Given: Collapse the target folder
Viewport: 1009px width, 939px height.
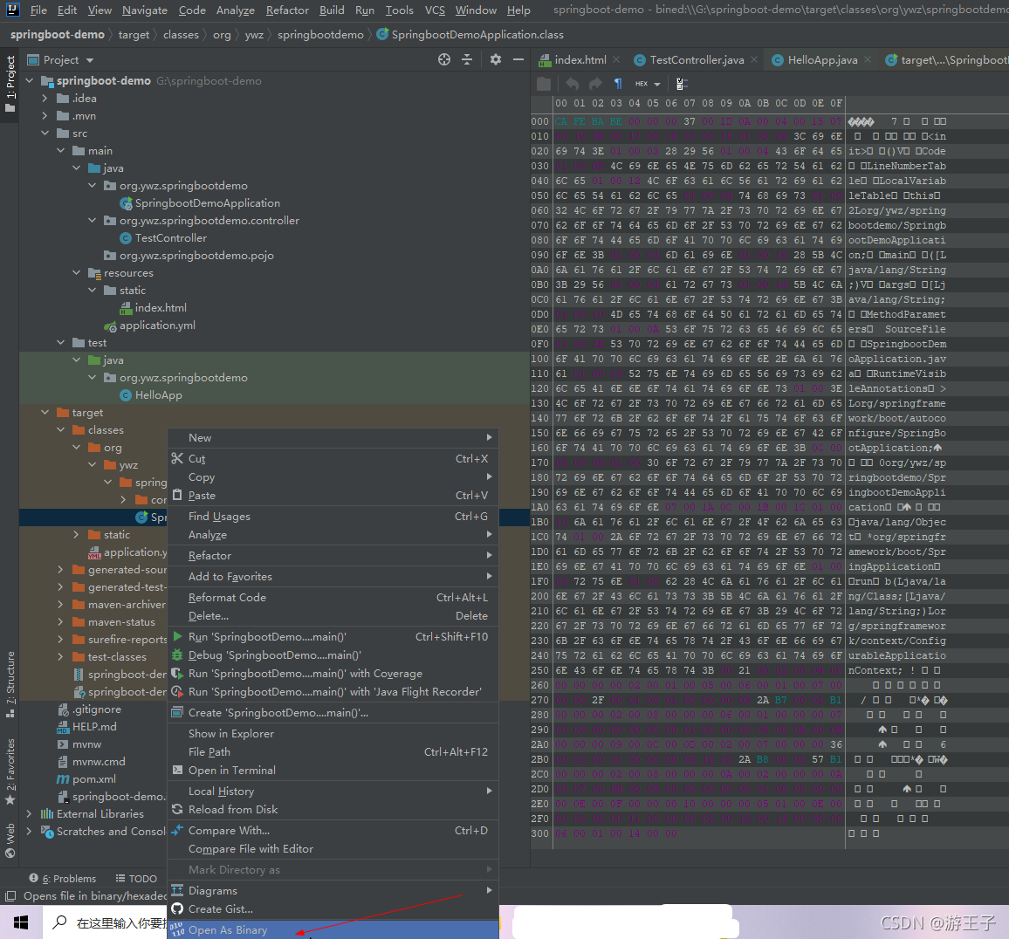Looking at the screenshot, I should pyautogui.click(x=45, y=413).
